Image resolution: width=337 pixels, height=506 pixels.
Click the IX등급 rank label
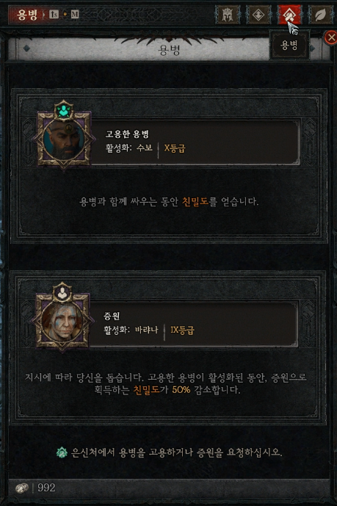[x=182, y=330]
